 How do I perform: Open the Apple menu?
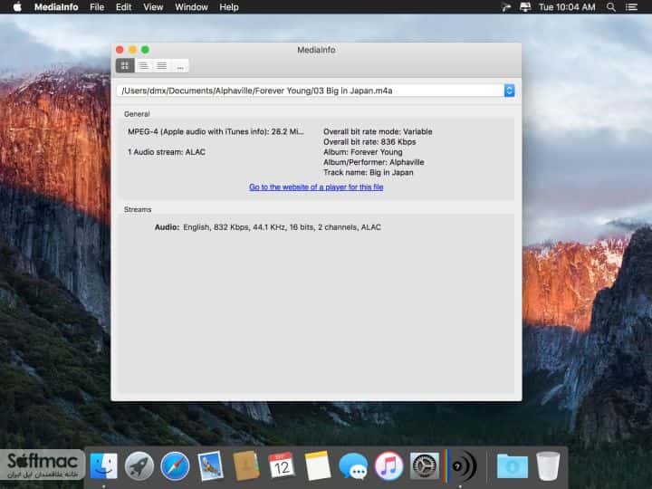pos(17,7)
